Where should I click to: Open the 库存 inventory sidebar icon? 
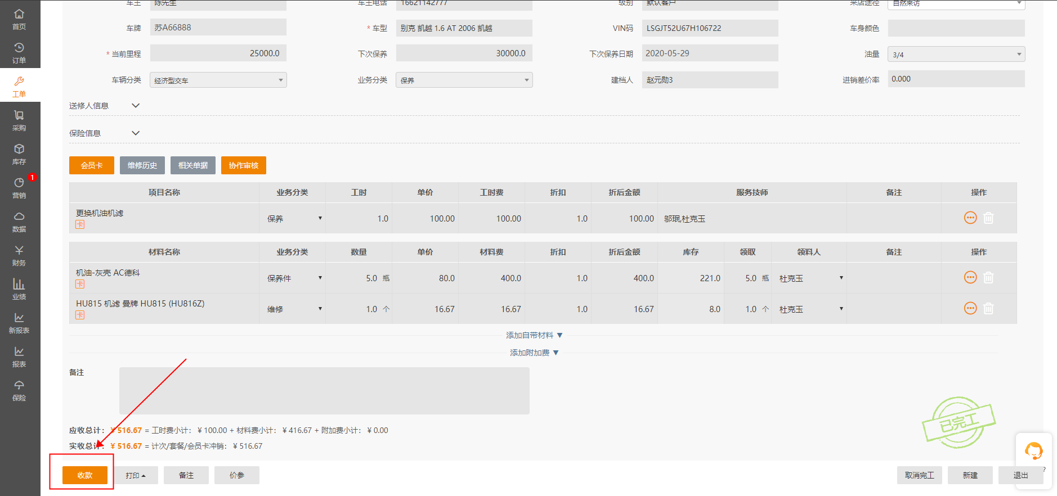click(x=19, y=154)
